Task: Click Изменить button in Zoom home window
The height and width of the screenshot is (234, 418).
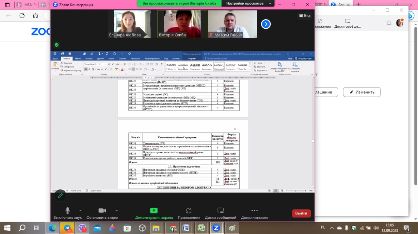Action: (362, 92)
